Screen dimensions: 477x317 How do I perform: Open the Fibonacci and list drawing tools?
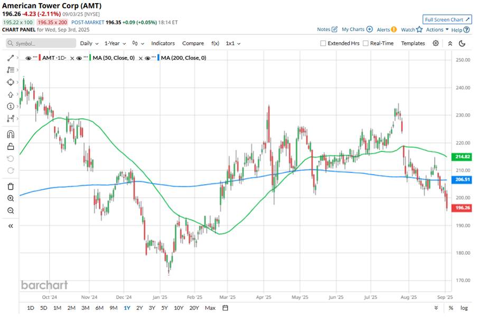(11, 70)
